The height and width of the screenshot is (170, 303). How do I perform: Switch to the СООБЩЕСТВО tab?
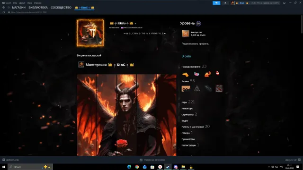coord(61,8)
